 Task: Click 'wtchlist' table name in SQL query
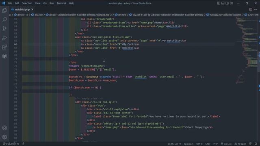[141, 77]
